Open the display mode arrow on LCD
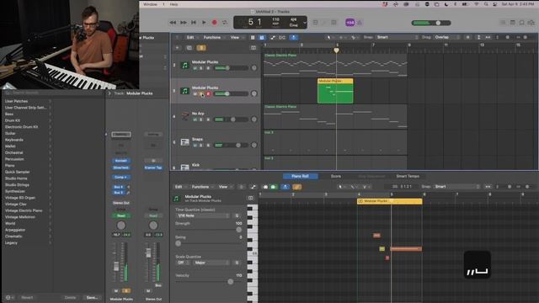The width and height of the screenshot is (539, 303). point(305,23)
